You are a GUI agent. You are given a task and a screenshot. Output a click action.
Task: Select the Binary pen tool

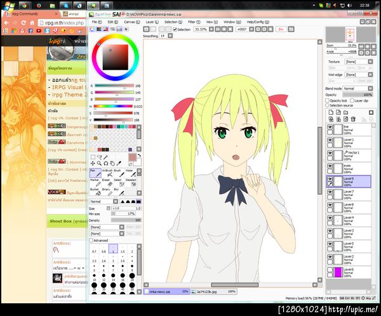107,192
